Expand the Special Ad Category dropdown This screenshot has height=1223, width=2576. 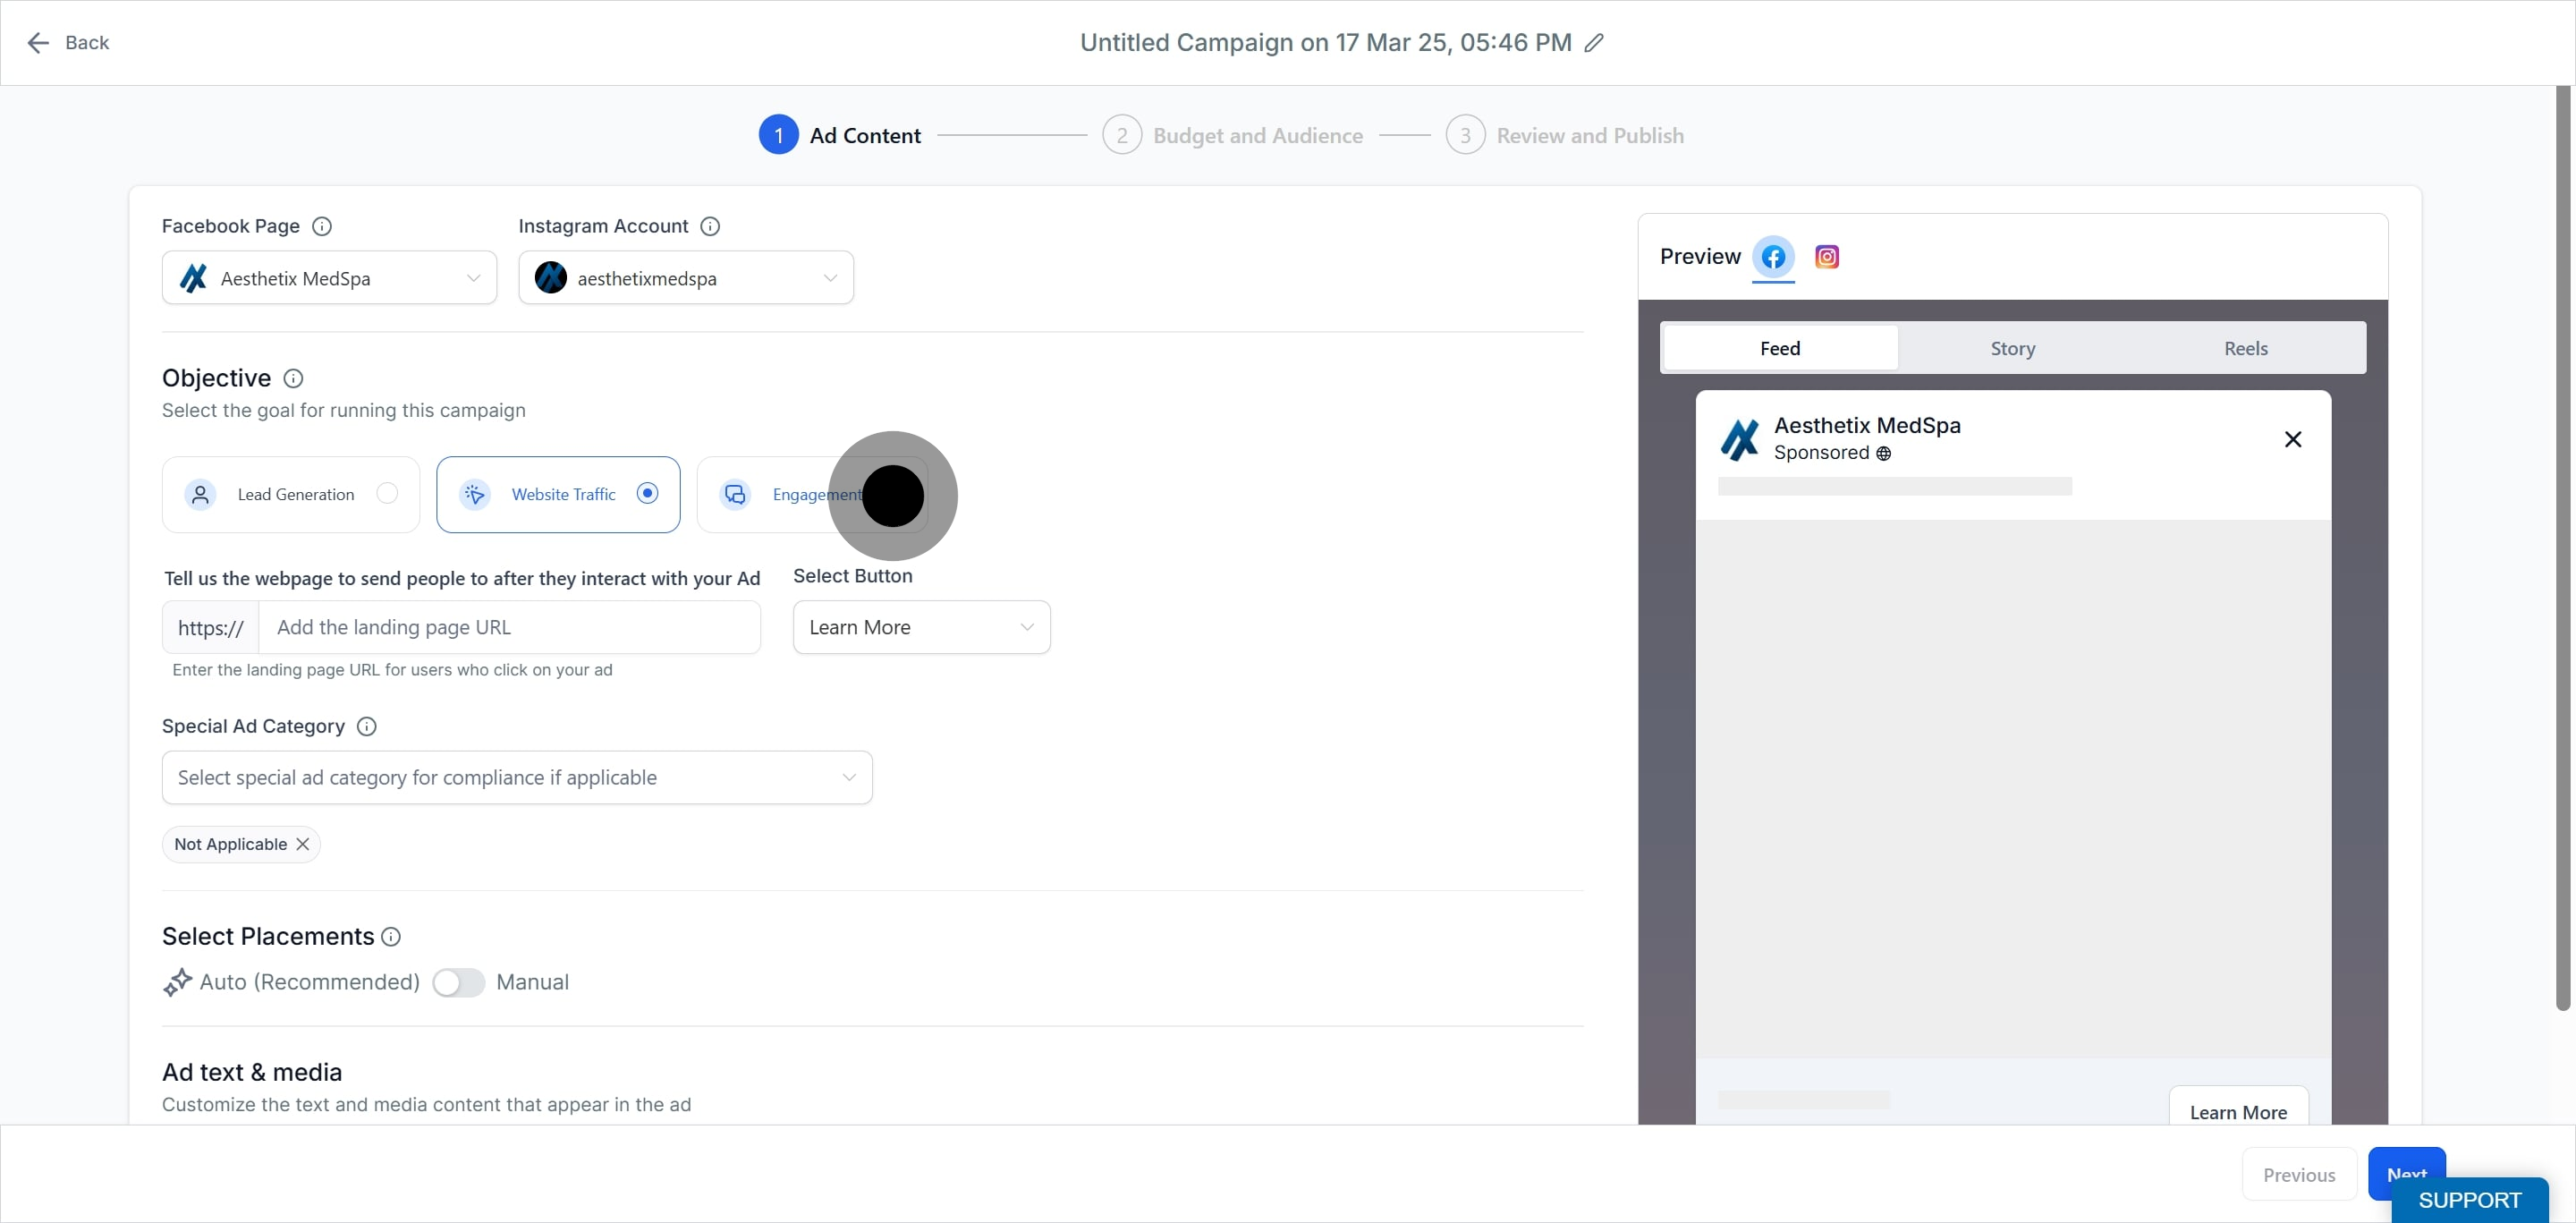click(517, 777)
